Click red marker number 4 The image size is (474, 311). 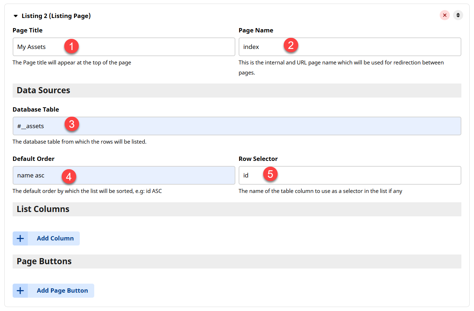click(x=69, y=176)
